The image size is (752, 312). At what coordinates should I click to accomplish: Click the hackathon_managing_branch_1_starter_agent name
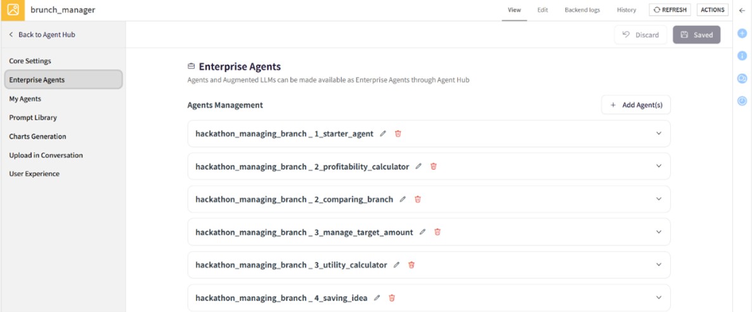coord(285,134)
